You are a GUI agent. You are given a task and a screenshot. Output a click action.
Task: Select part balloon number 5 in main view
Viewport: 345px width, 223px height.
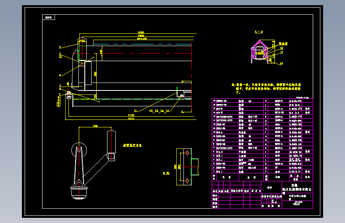60,86
